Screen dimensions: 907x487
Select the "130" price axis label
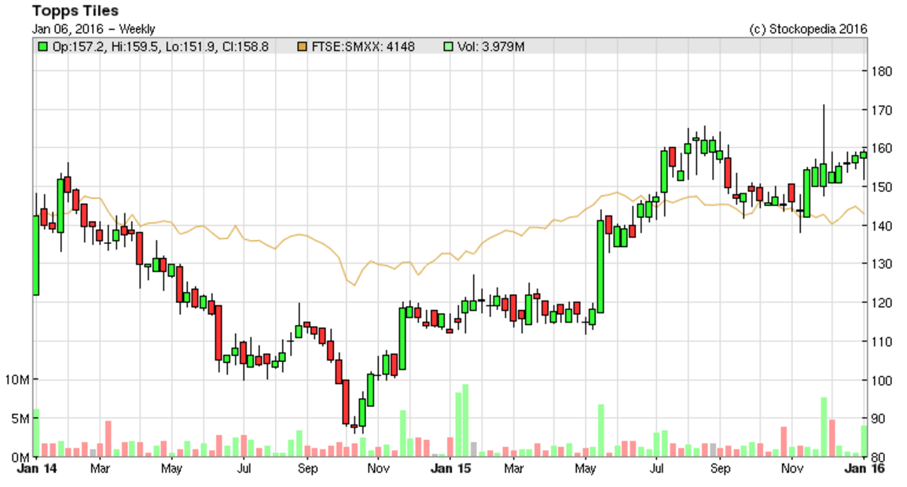(x=881, y=264)
